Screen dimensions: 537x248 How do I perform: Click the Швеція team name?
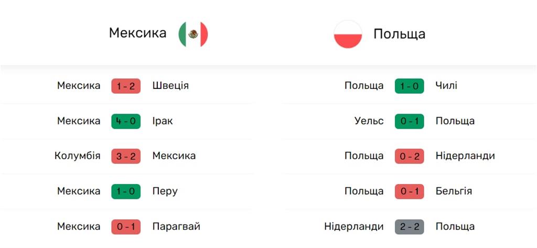[x=170, y=86]
